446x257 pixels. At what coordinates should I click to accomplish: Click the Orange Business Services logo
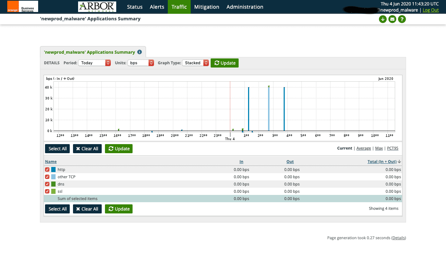click(23, 7)
